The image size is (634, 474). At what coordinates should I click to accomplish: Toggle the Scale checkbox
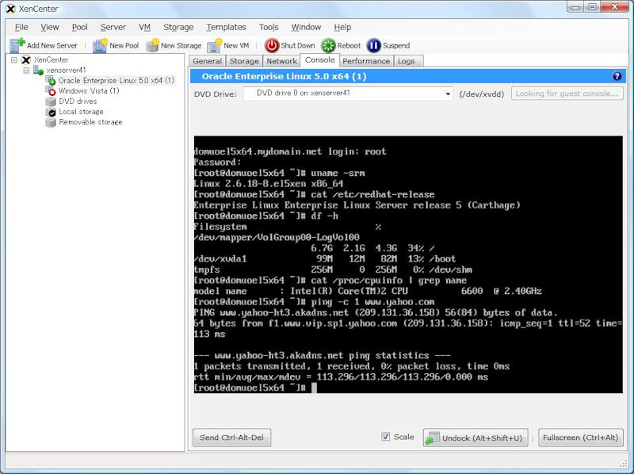(x=385, y=437)
